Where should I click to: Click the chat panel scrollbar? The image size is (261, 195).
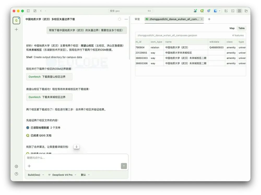129,38
